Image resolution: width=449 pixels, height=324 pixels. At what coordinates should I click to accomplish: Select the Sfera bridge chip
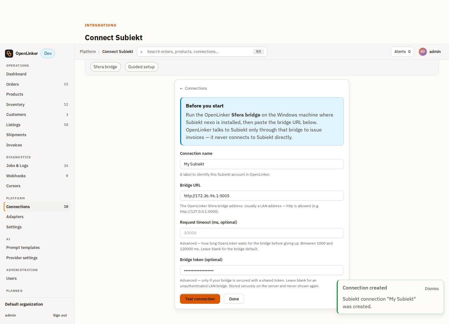click(105, 67)
